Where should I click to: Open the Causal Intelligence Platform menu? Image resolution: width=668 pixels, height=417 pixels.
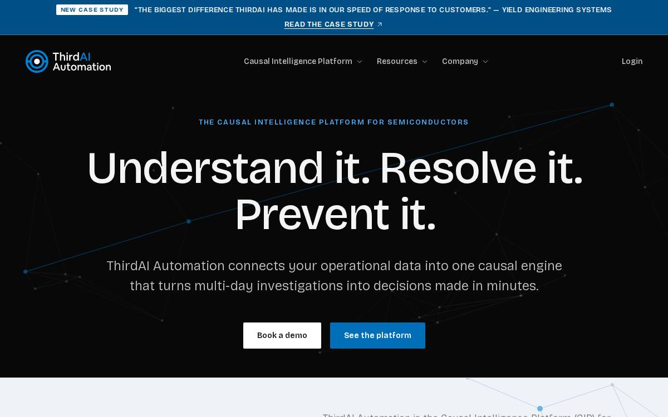point(303,61)
